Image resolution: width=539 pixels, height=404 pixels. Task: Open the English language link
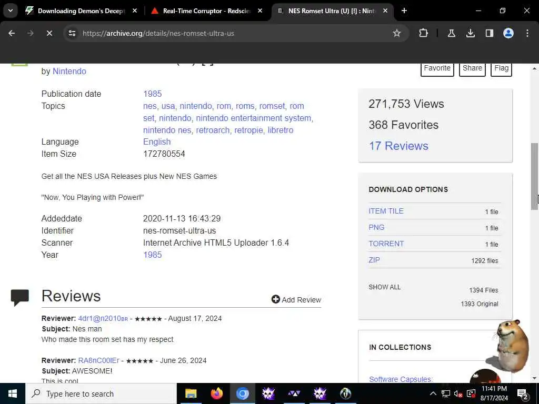tap(157, 142)
